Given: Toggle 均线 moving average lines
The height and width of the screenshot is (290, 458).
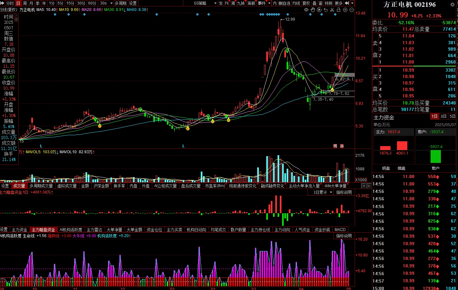Looking at the screenshot, I should [296, 3].
